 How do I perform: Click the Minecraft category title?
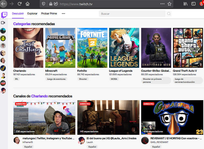(51, 71)
